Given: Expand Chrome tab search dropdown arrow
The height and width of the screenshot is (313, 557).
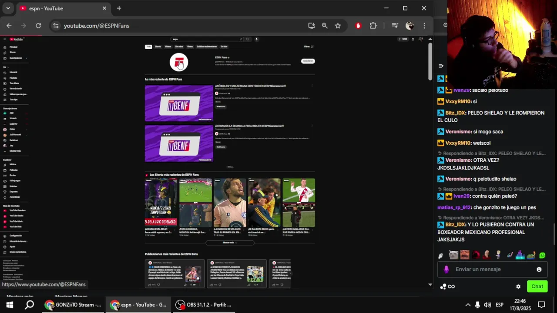Looking at the screenshot, I should point(8,8).
